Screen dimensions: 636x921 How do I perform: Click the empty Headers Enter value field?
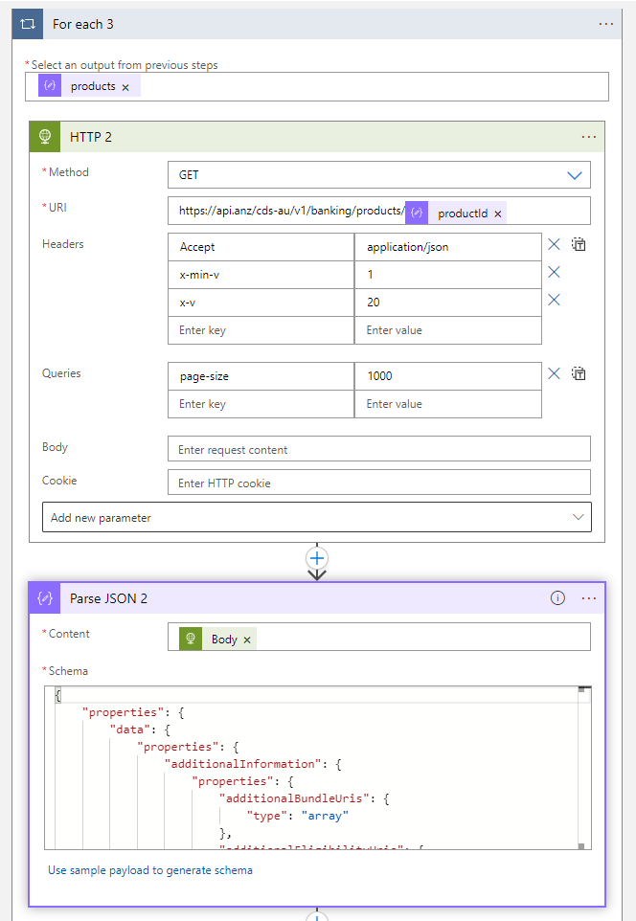click(448, 330)
